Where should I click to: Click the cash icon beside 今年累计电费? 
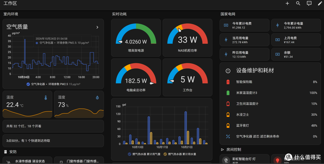(226, 25)
